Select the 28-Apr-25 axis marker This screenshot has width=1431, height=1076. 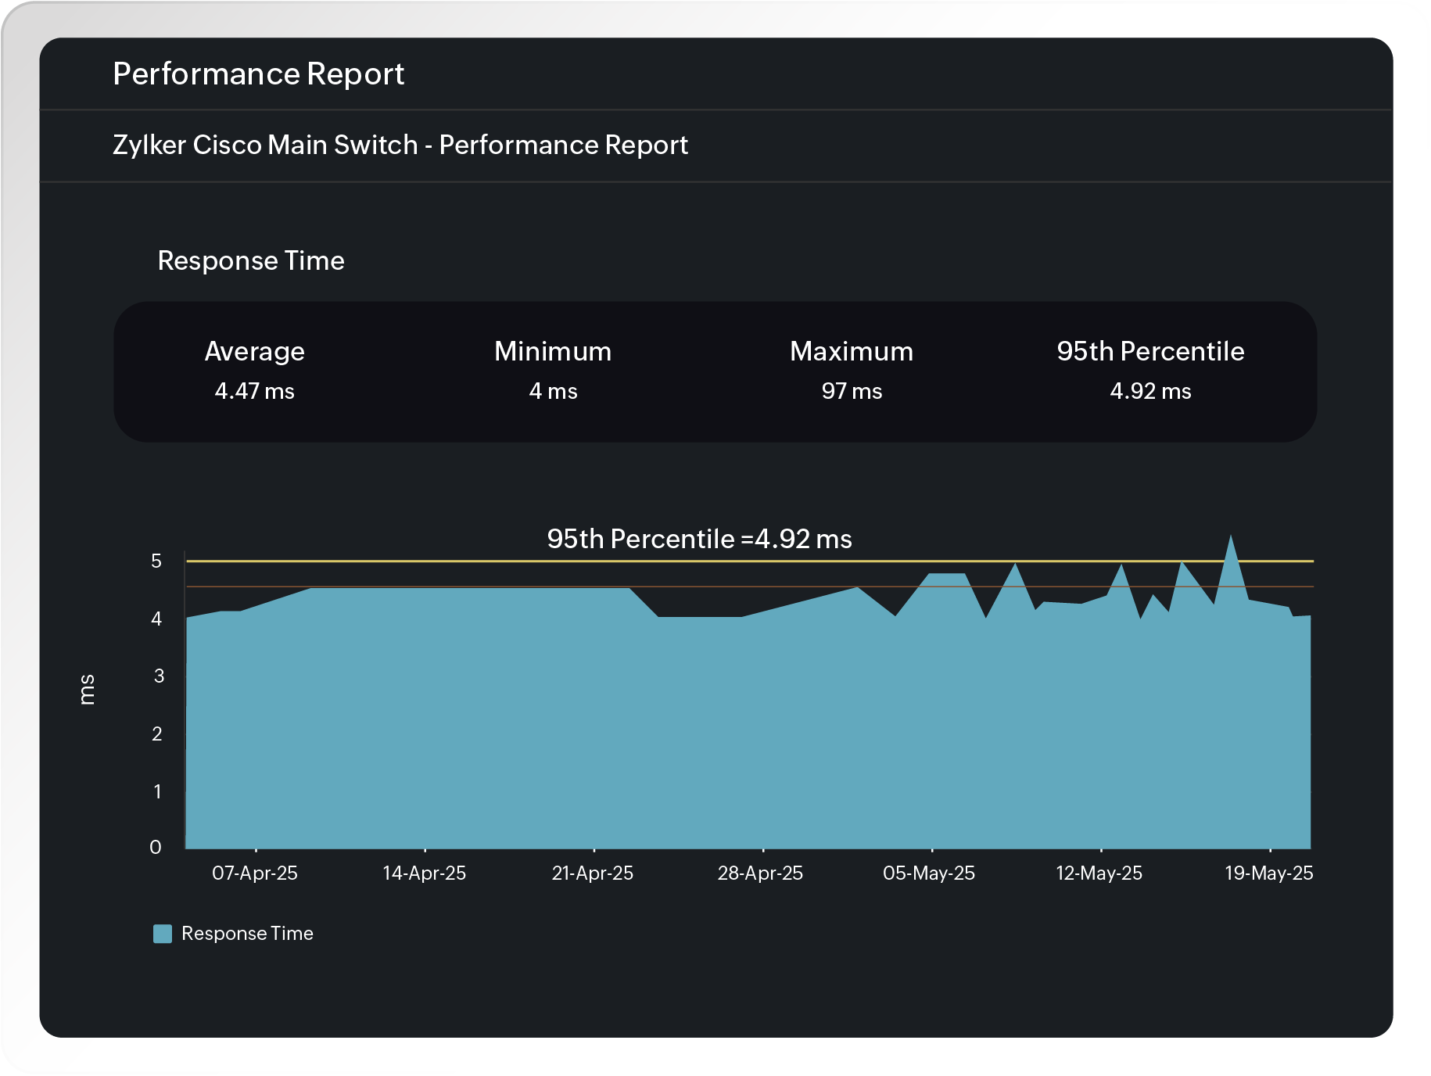(762, 873)
